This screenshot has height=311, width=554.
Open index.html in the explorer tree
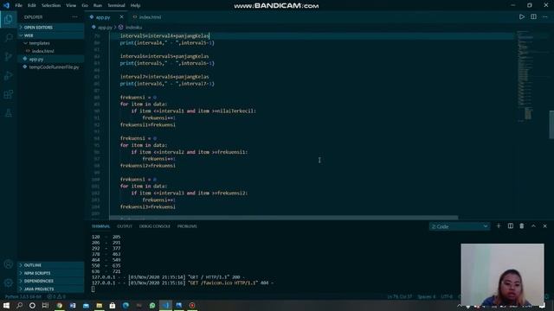51,51
